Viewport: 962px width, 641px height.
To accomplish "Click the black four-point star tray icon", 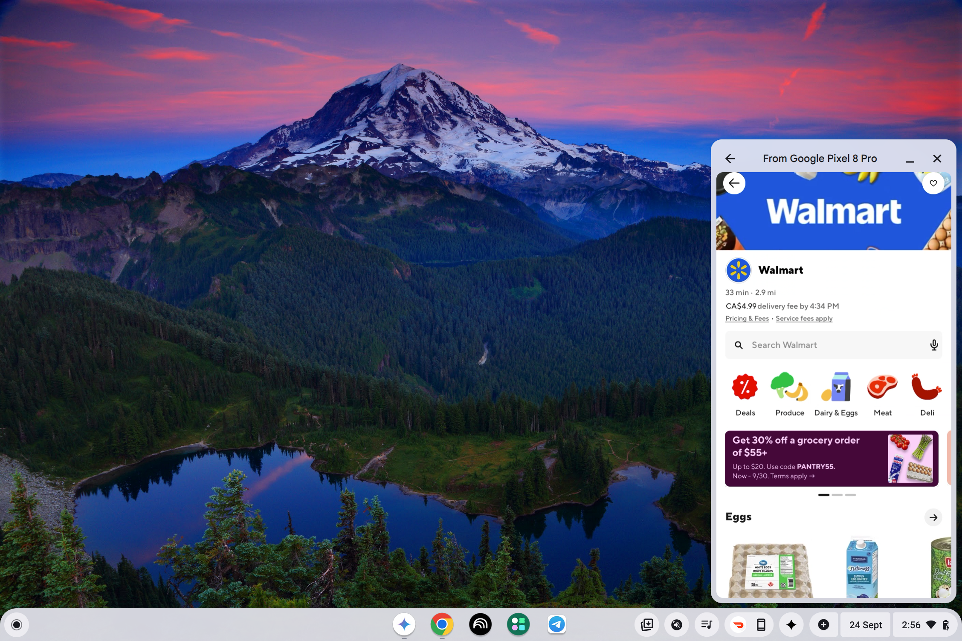I will 791,625.
